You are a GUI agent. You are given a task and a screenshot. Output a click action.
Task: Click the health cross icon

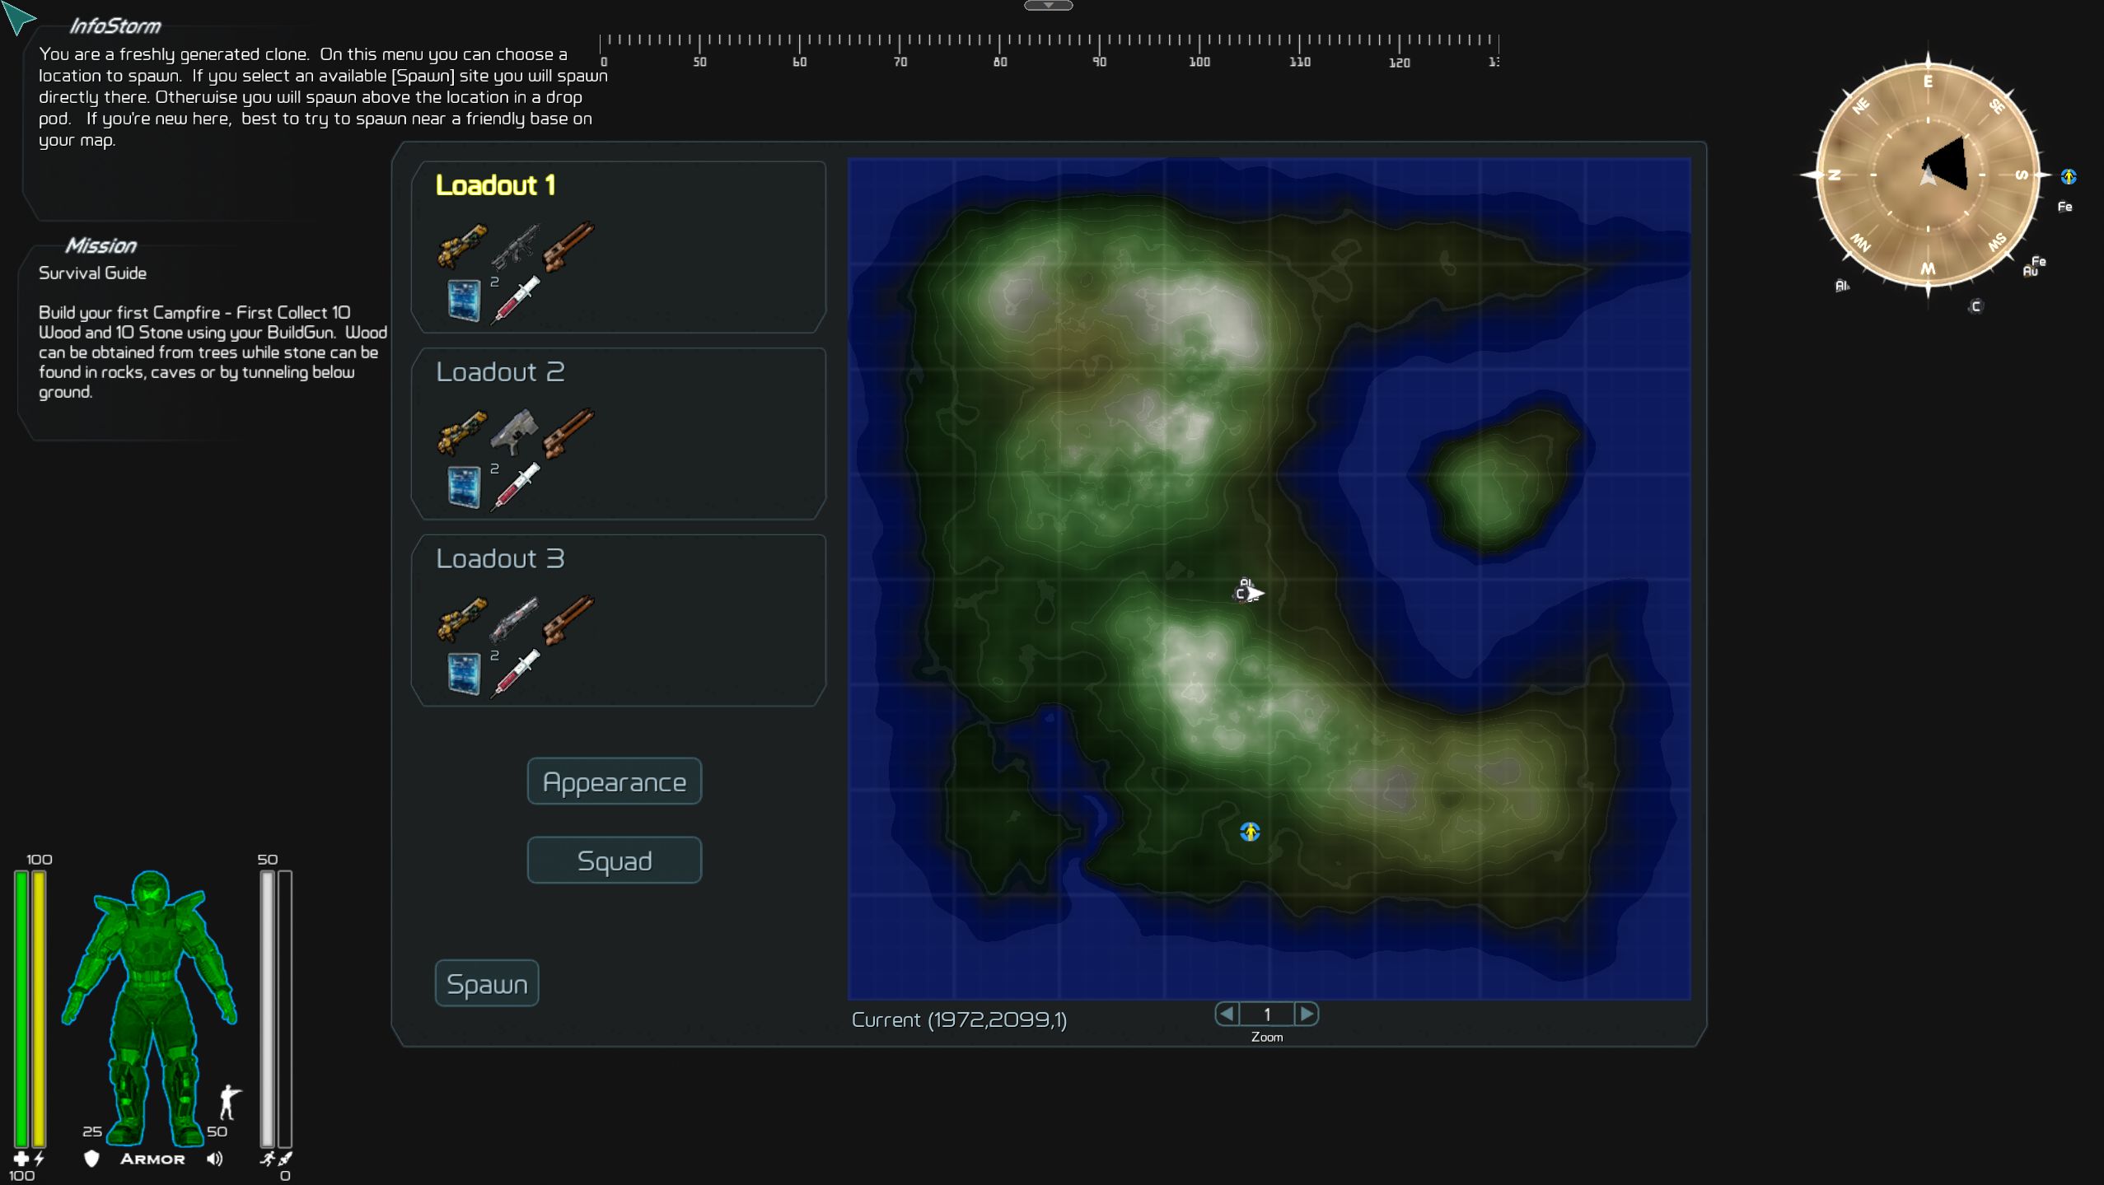point(21,1159)
